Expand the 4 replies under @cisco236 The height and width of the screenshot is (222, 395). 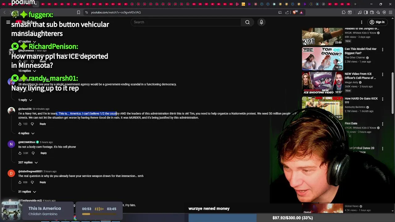[26, 133]
